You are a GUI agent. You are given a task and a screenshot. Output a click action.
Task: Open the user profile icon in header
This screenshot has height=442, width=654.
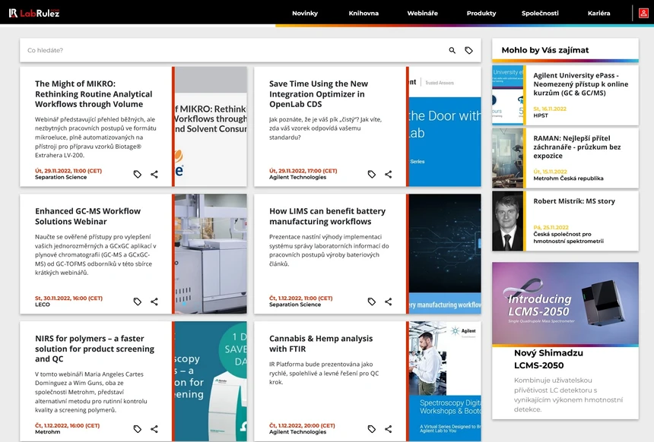coord(643,13)
